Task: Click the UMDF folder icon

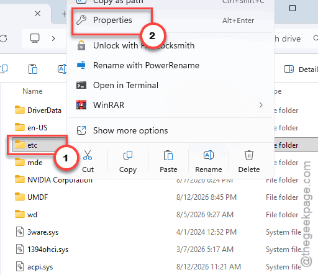Action: point(20,197)
